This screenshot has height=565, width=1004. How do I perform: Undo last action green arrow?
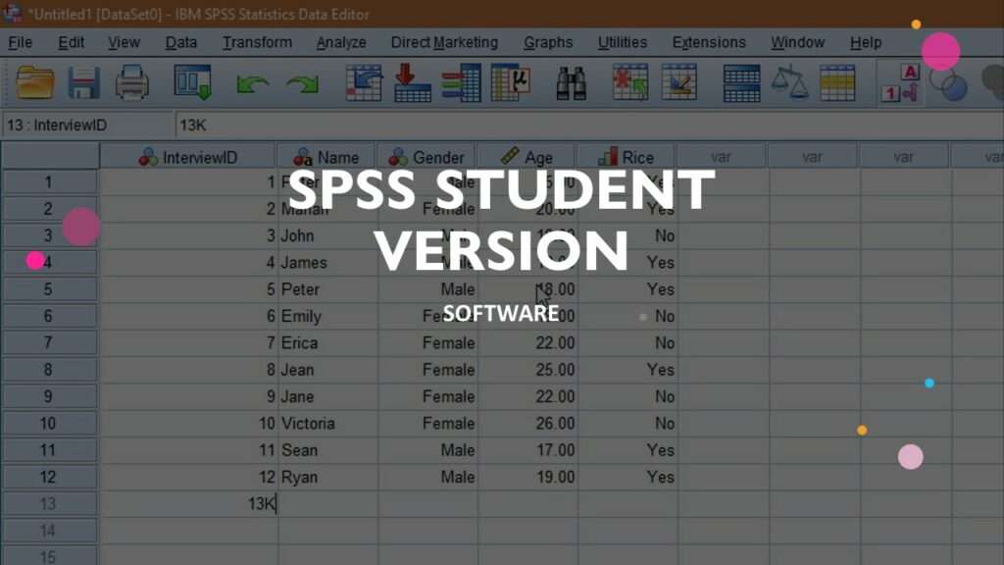pyautogui.click(x=252, y=83)
